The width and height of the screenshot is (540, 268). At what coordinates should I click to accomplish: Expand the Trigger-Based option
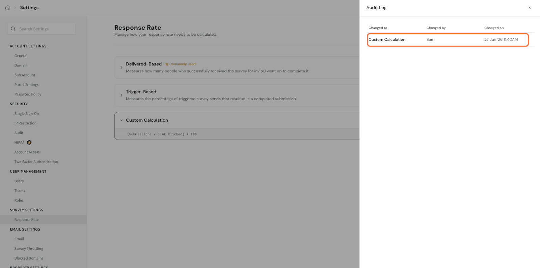122,95
